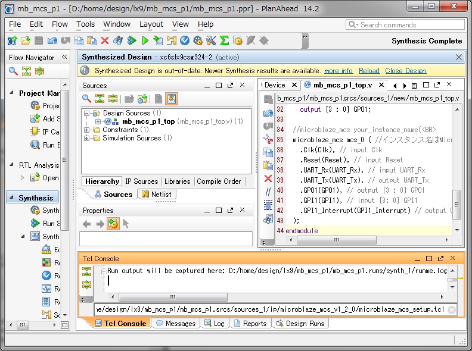
Task: Click the more info link
Action: coord(339,71)
